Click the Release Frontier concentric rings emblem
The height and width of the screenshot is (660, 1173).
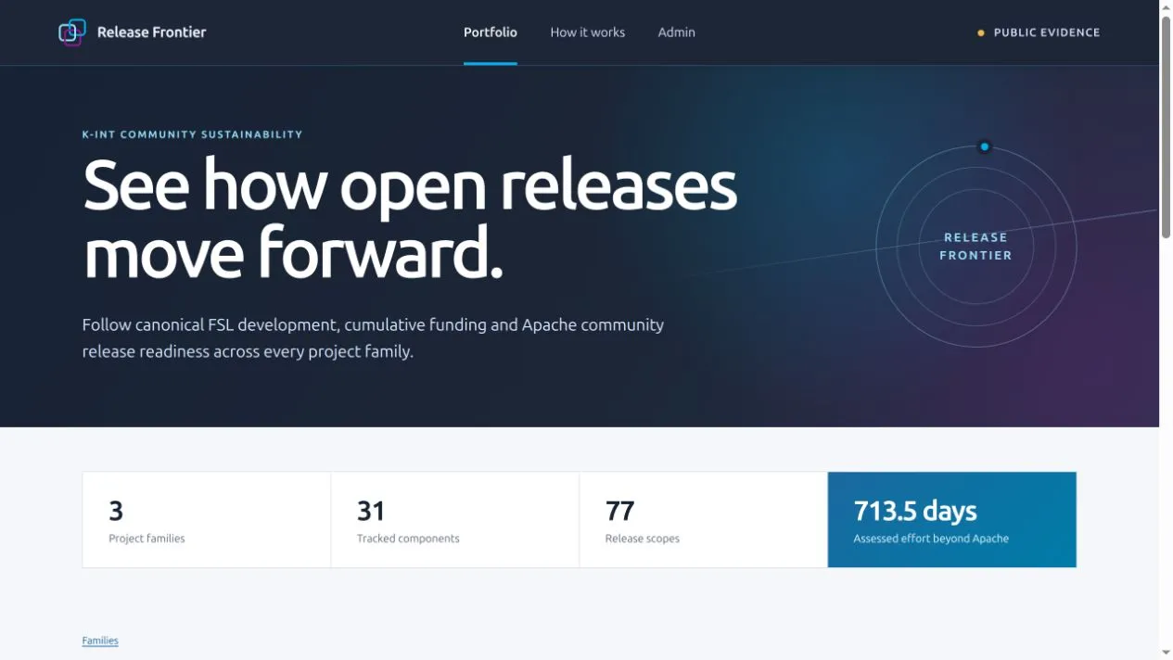[975, 247]
